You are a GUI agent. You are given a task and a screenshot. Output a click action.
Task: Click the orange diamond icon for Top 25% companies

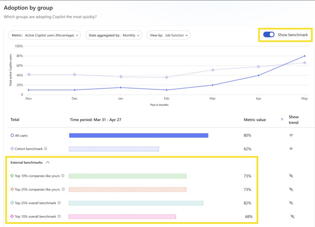[x=12, y=189]
